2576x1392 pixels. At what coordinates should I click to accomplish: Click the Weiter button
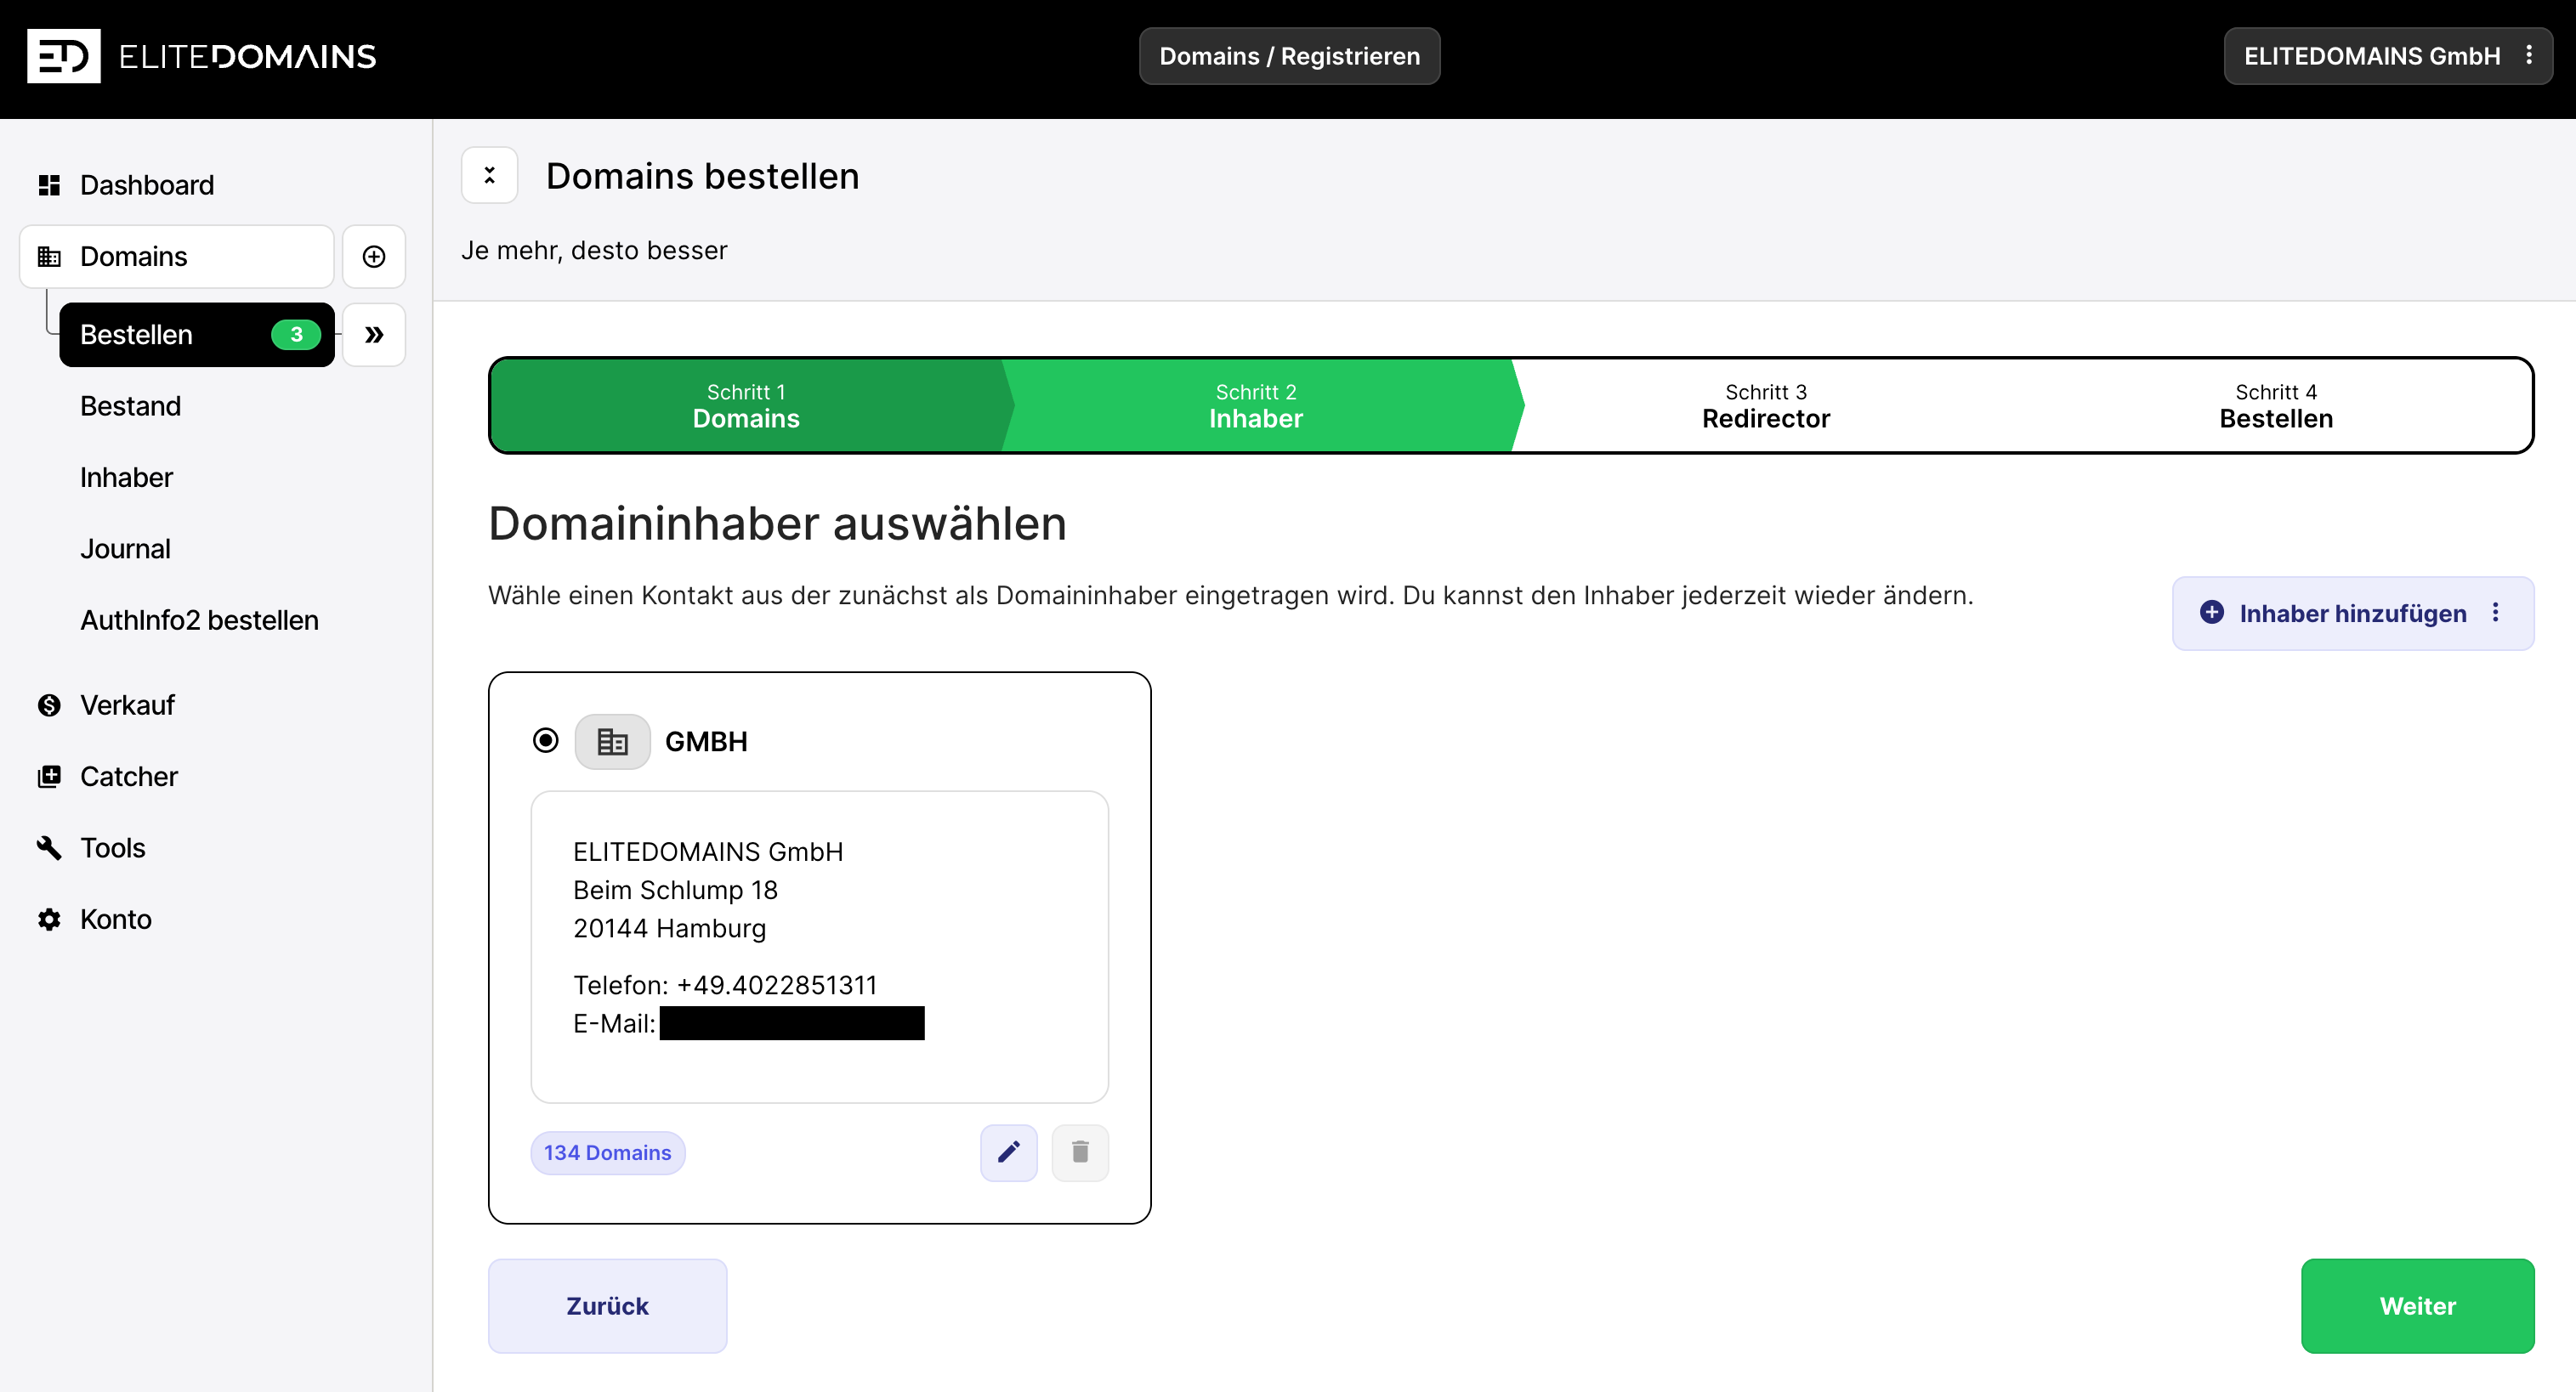(2417, 1306)
